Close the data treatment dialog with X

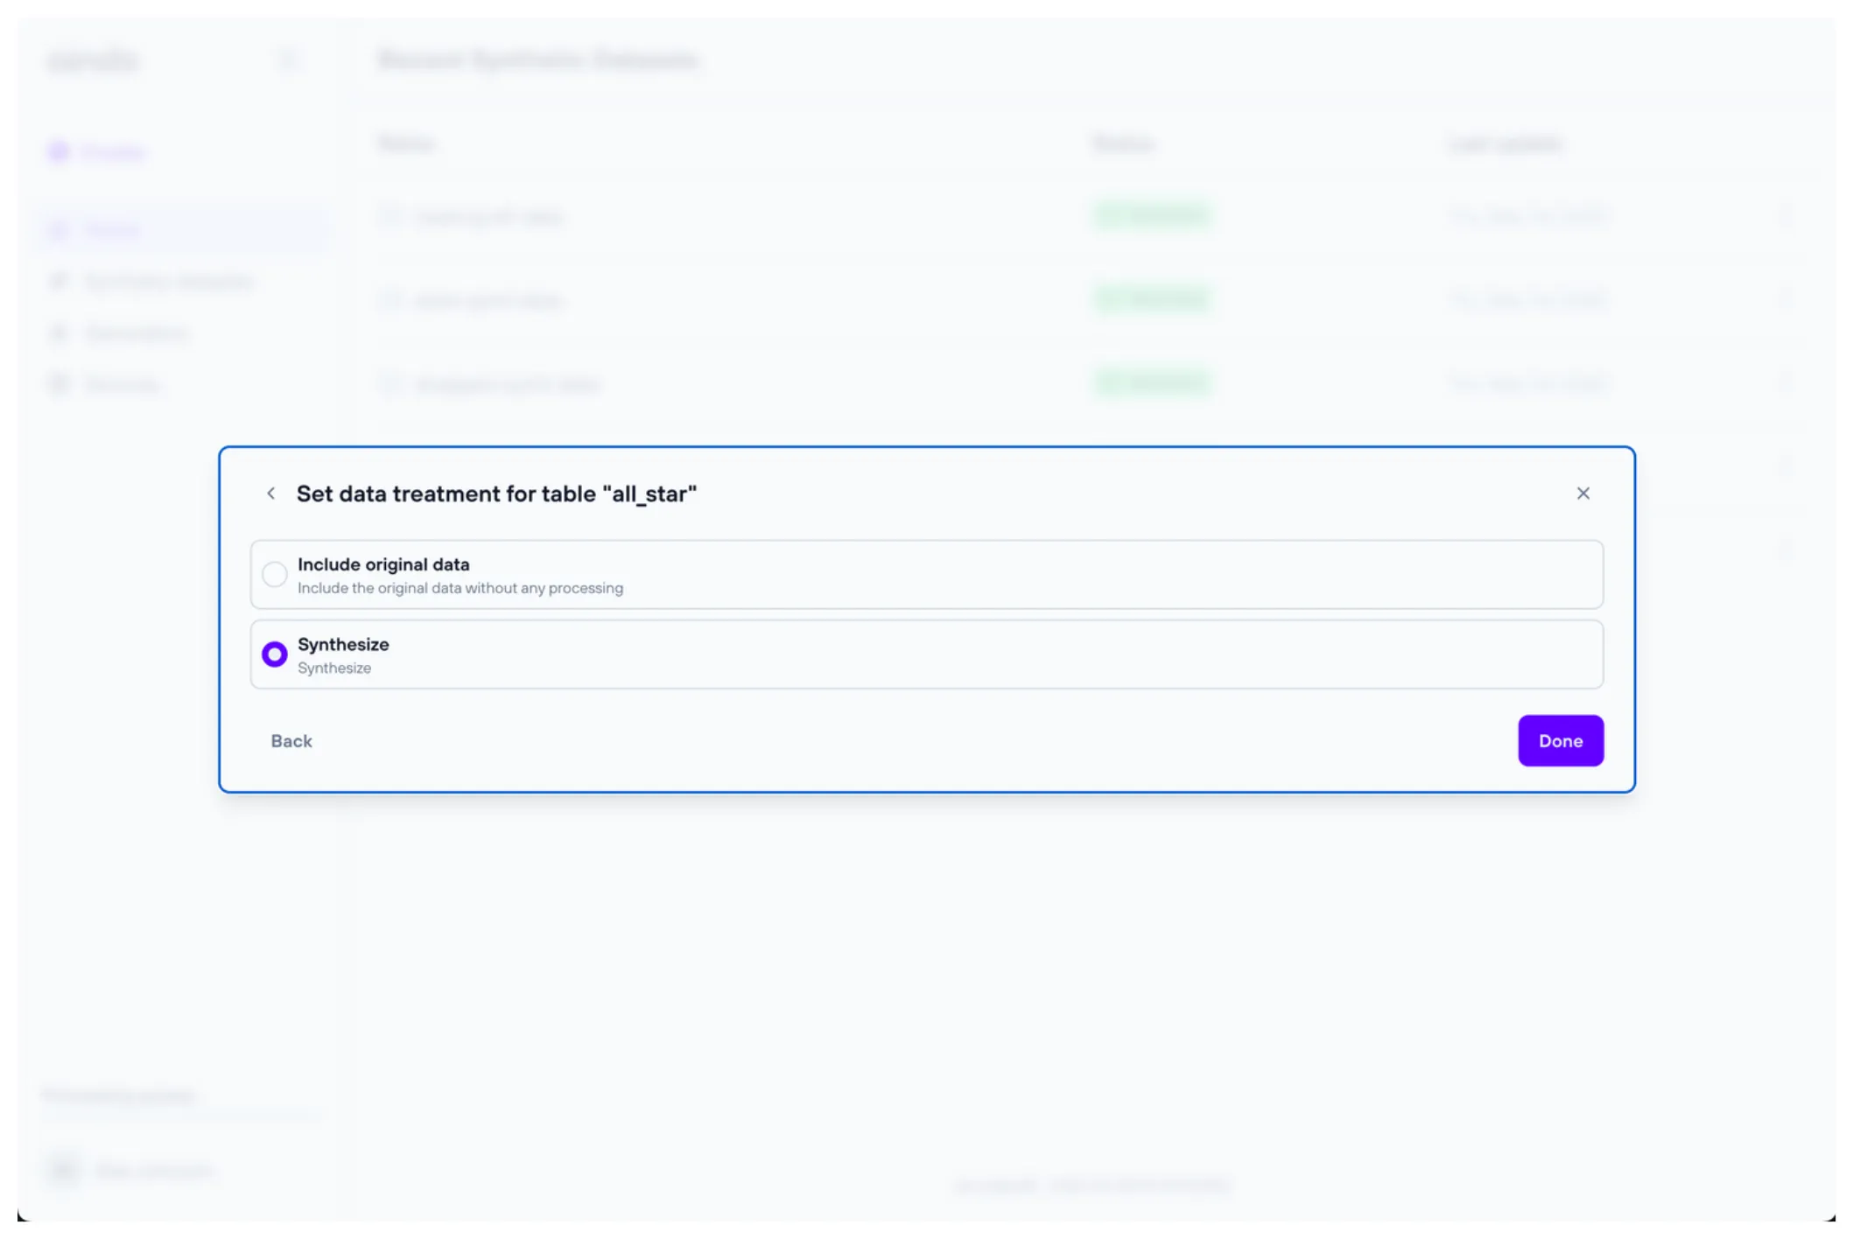(1583, 493)
